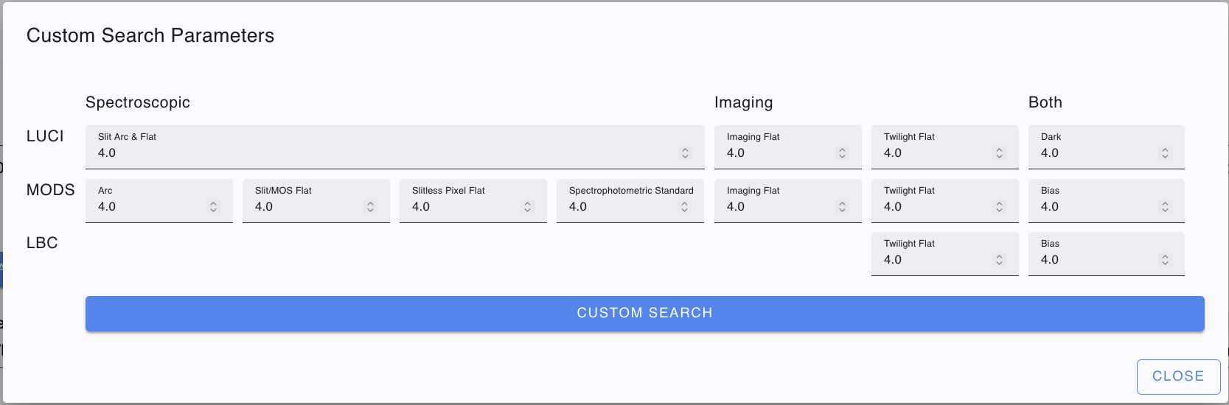The image size is (1229, 405).
Task: Click into the MODS Twilight Flat field
Action: (x=933, y=207)
